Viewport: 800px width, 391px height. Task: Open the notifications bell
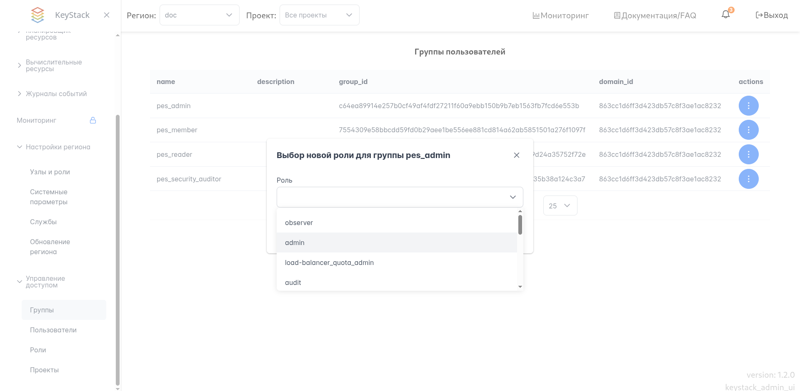(x=726, y=15)
